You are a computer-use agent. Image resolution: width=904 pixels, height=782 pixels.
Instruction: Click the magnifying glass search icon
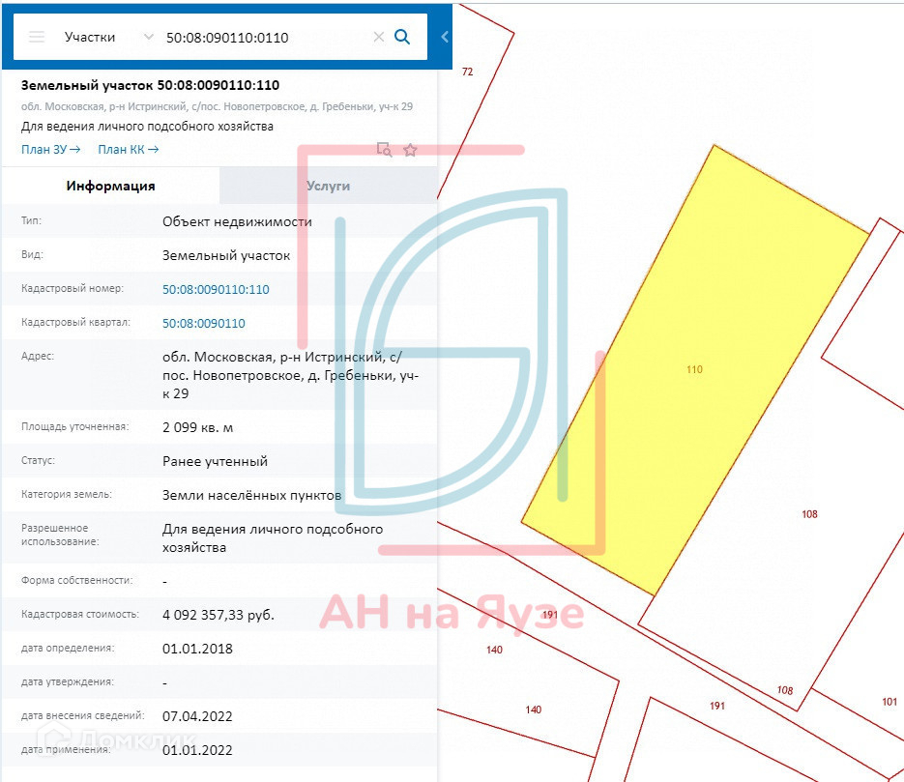402,37
